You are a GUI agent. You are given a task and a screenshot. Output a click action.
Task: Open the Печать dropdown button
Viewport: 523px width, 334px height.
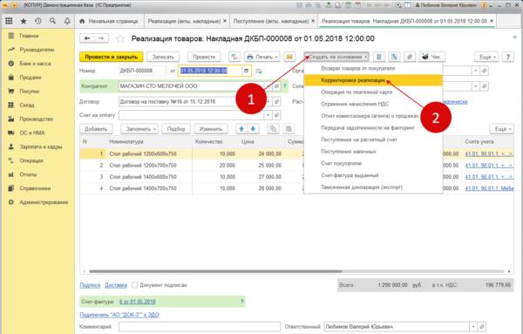pyautogui.click(x=262, y=57)
